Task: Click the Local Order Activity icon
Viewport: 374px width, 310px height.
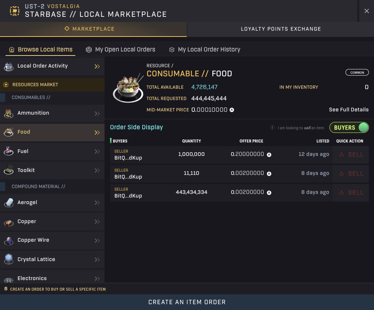Action: click(x=10, y=66)
